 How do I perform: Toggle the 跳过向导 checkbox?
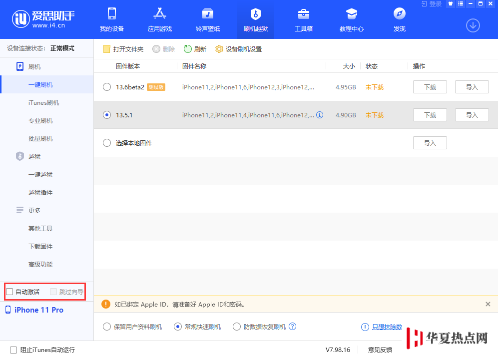point(53,292)
